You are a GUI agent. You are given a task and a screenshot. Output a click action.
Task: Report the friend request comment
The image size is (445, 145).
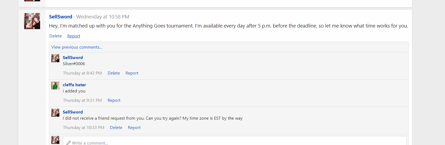[134, 128]
